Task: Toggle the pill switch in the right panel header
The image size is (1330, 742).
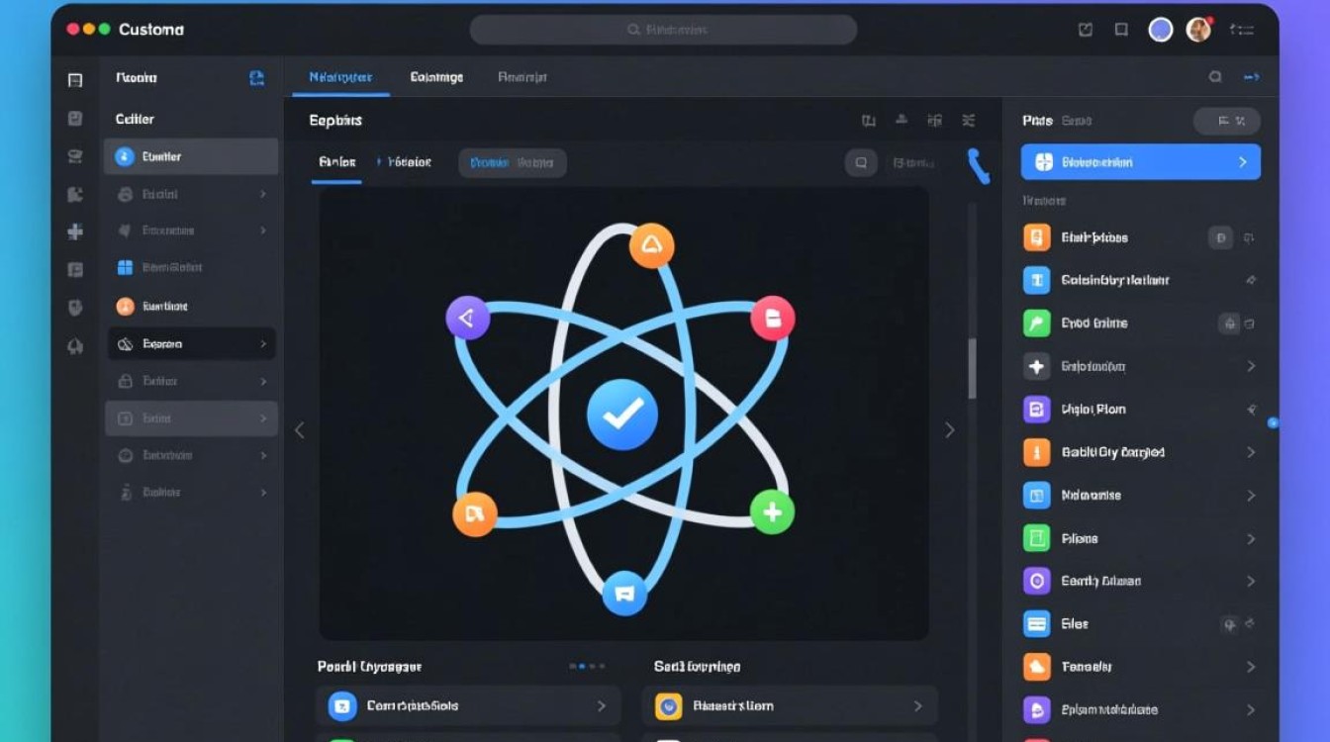Action: tap(1226, 121)
